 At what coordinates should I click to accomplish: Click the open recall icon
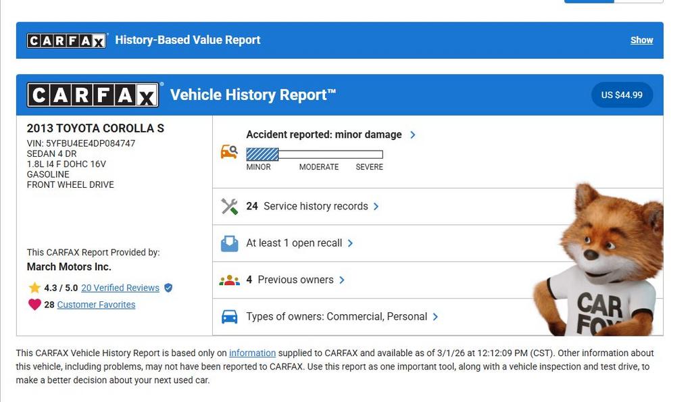[x=229, y=243]
